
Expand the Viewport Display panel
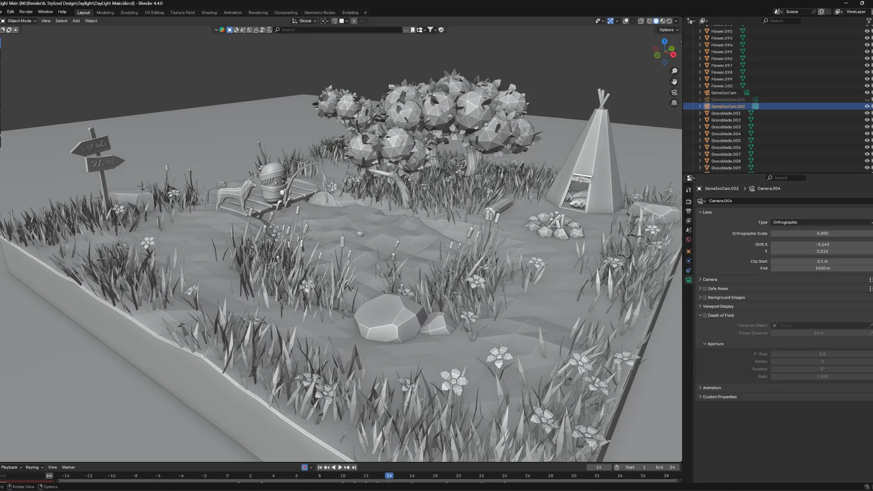pos(718,306)
